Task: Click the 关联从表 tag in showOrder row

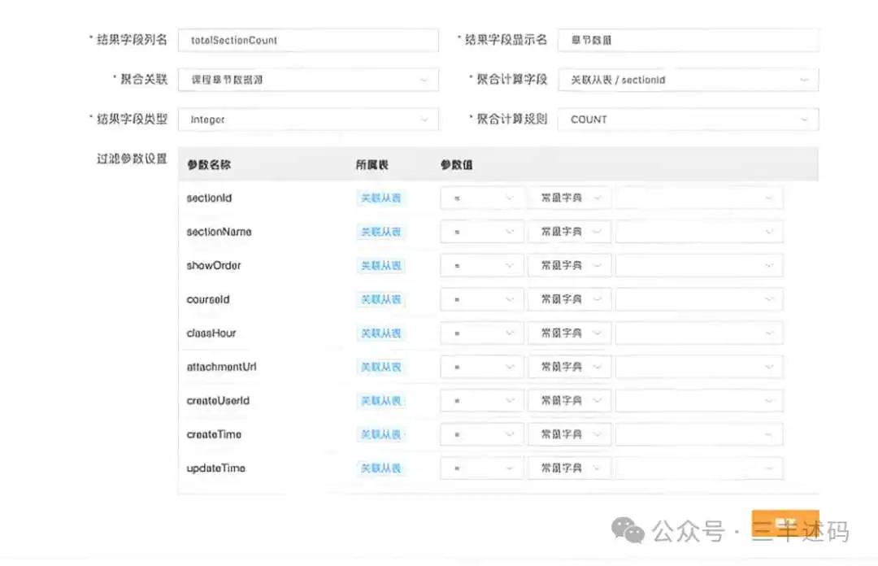Action: (x=380, y=266)
